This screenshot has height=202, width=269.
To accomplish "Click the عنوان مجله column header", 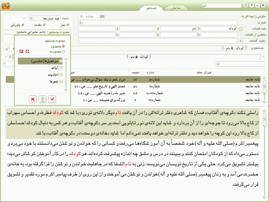I will point(204,73).
